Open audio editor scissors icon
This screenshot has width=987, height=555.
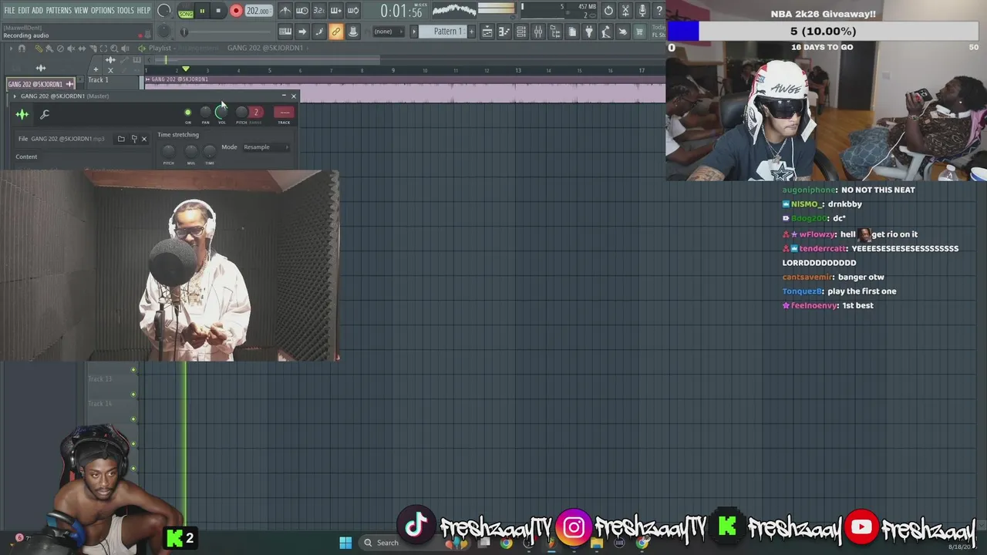[625, 11]
